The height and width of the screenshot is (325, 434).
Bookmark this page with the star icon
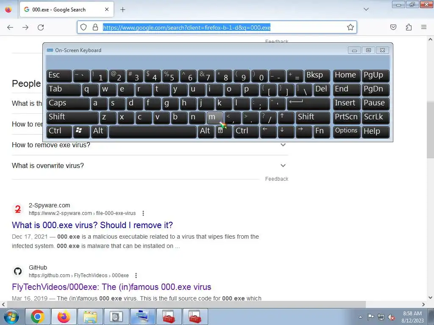351,27
